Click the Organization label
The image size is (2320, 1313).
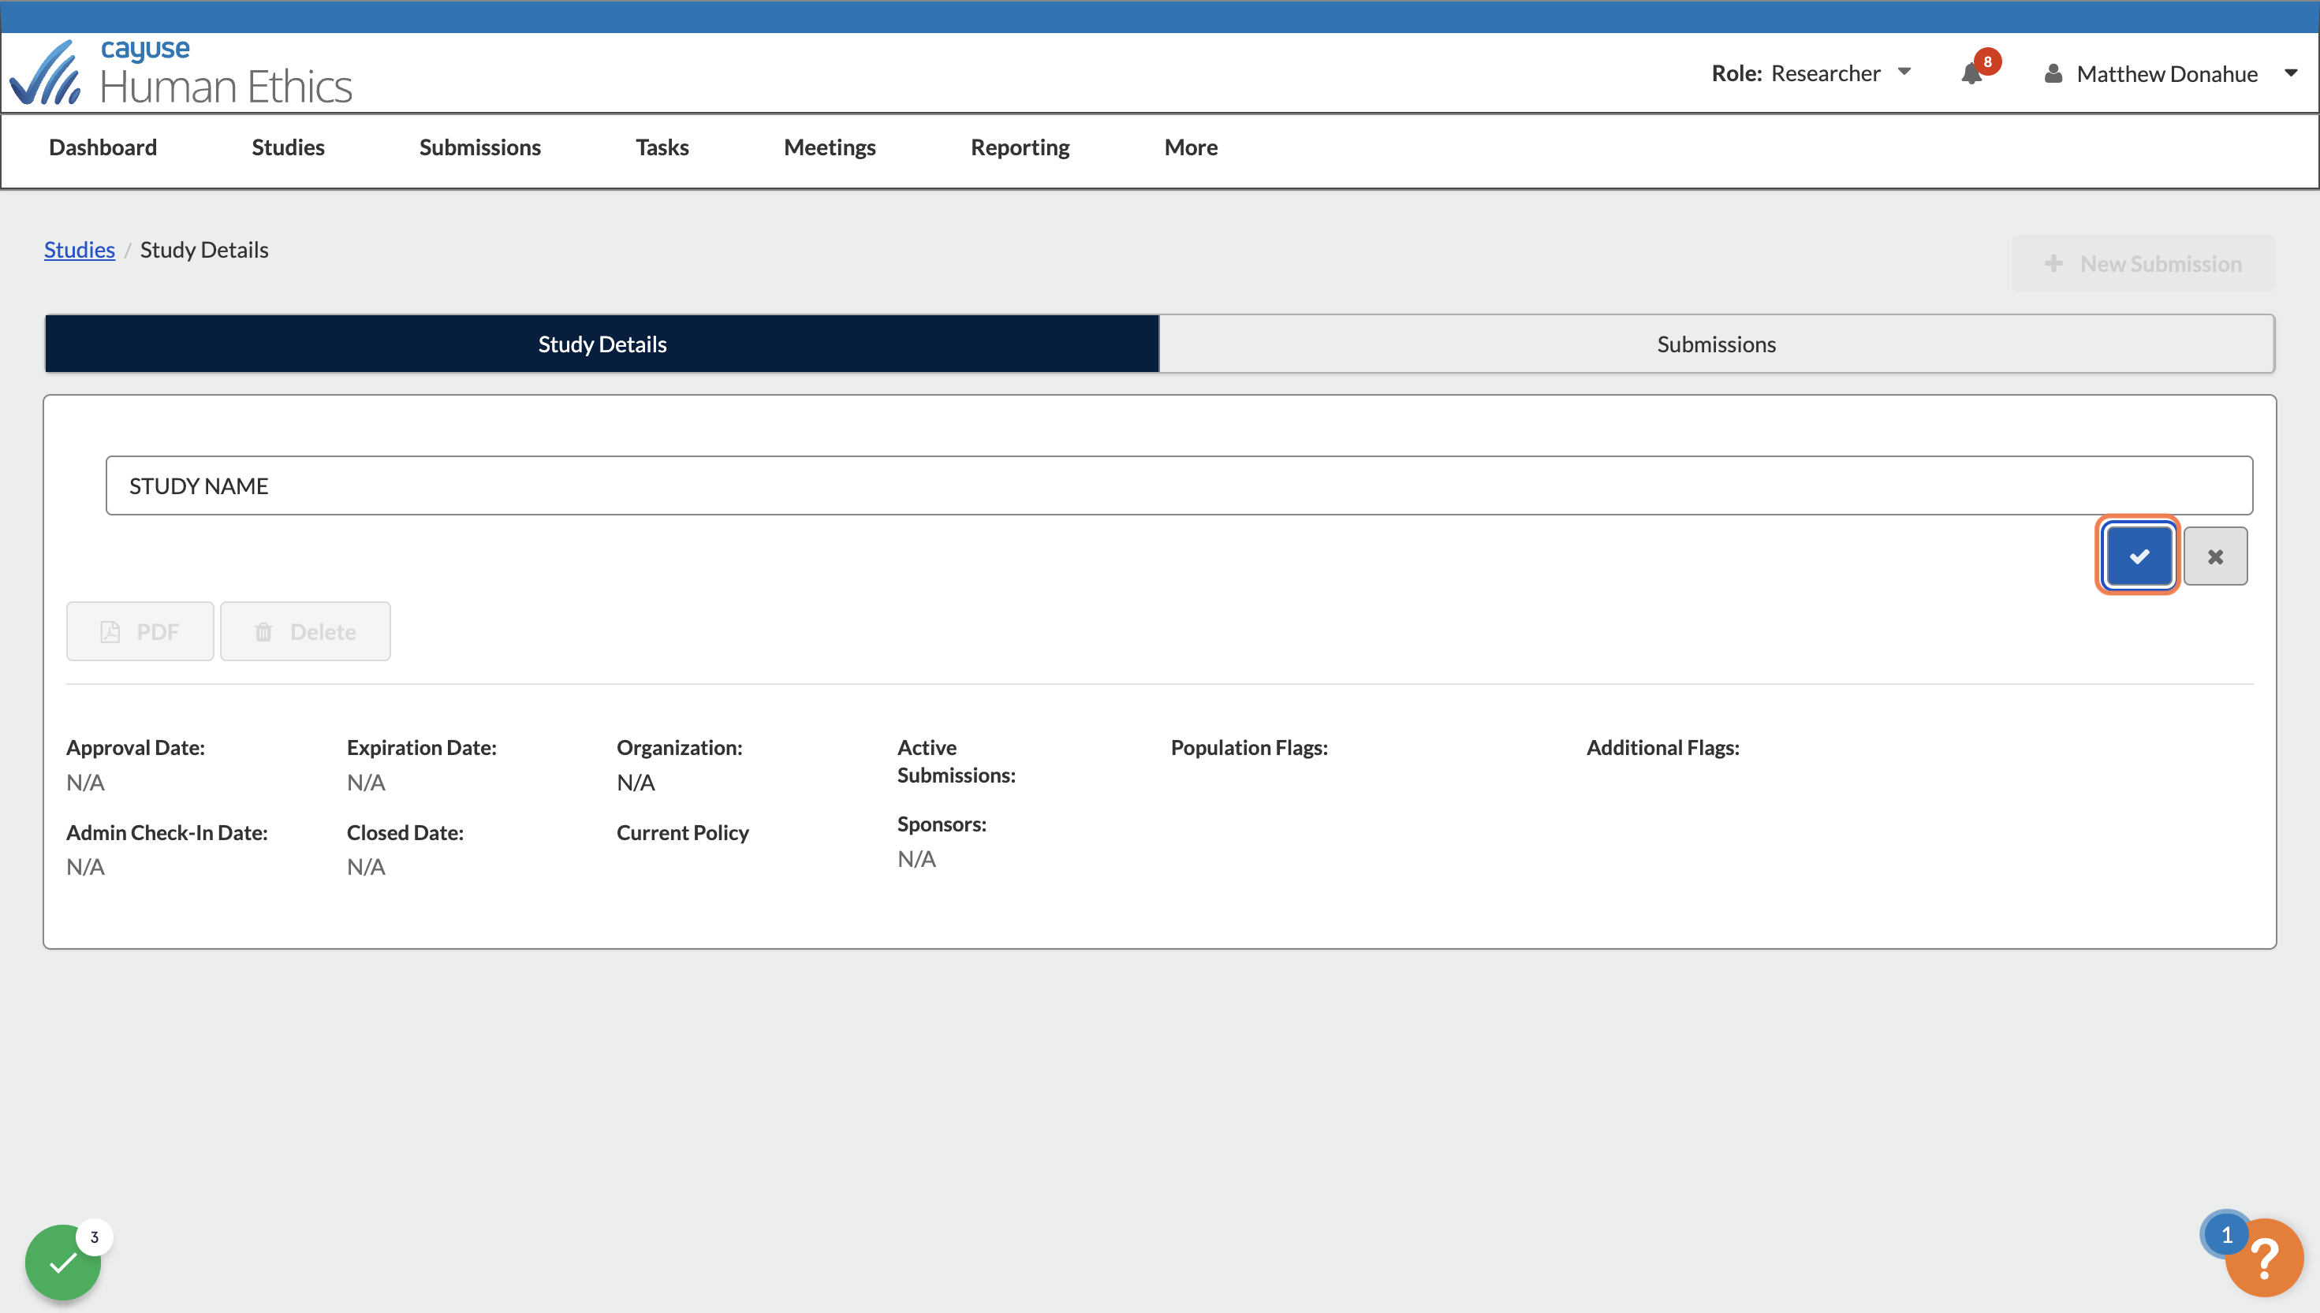tap(679, 748)
